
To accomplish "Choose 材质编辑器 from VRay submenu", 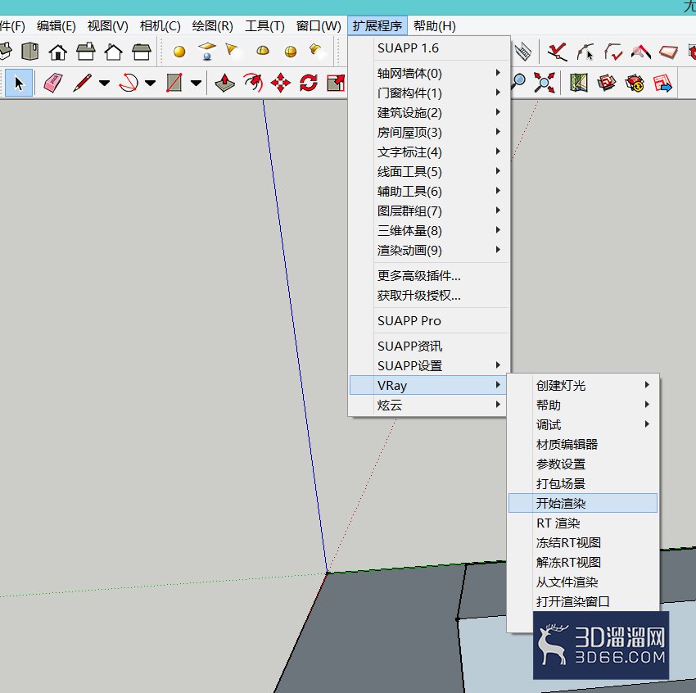I will point(583,444).
